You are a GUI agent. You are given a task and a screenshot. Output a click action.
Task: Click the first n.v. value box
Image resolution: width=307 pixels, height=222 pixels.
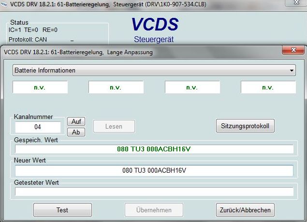40,87
